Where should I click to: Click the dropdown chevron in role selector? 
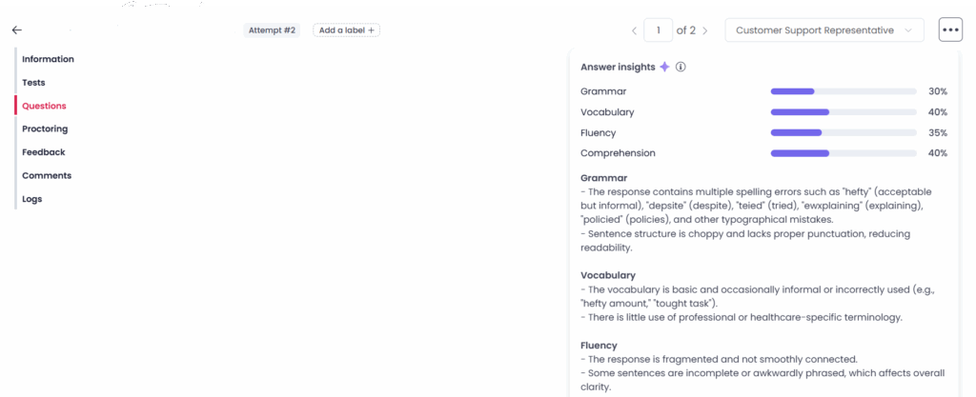click(x=907, y=30)
